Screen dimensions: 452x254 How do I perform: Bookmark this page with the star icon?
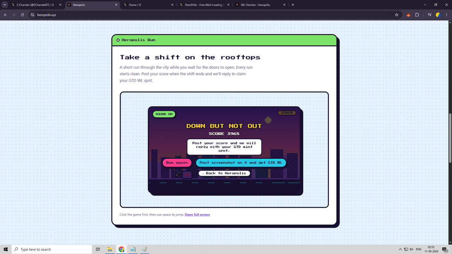point(397,15)
